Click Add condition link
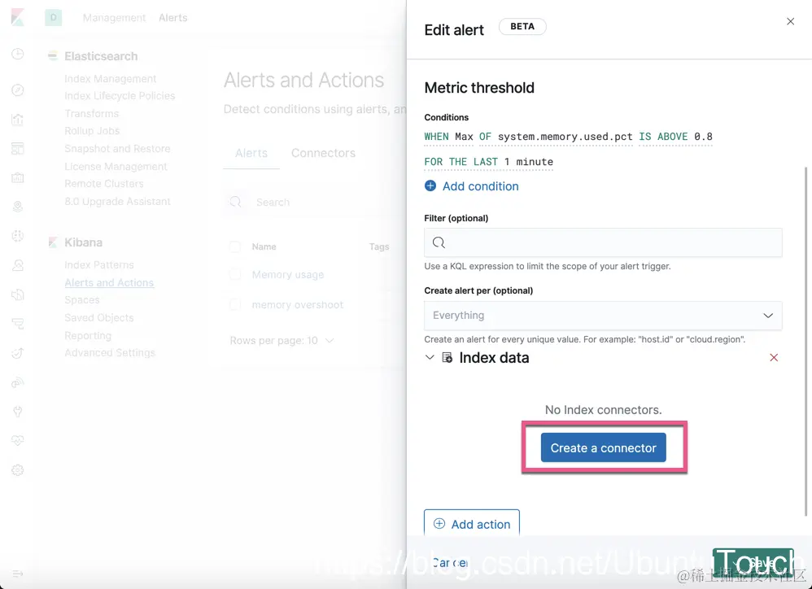 [x=480, y=186]
